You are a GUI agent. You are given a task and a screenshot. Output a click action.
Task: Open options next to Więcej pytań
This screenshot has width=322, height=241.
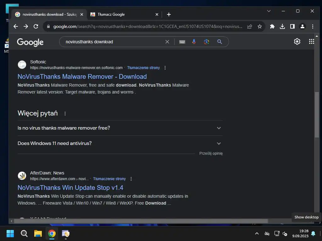tap(65, 114)
